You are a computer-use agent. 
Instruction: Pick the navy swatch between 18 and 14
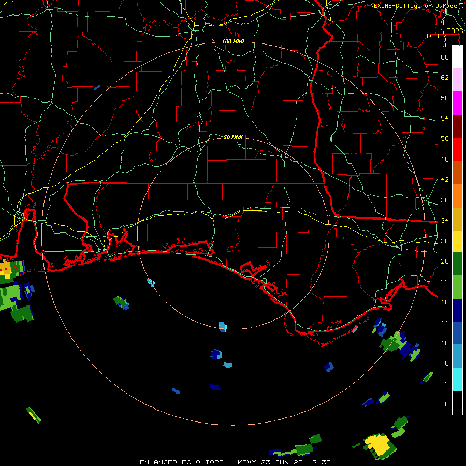(x=457, y=310)
